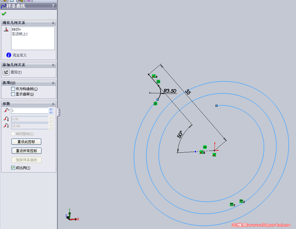
Task: Select the horizontal relation marker near the origin
Action: [205, 147]
